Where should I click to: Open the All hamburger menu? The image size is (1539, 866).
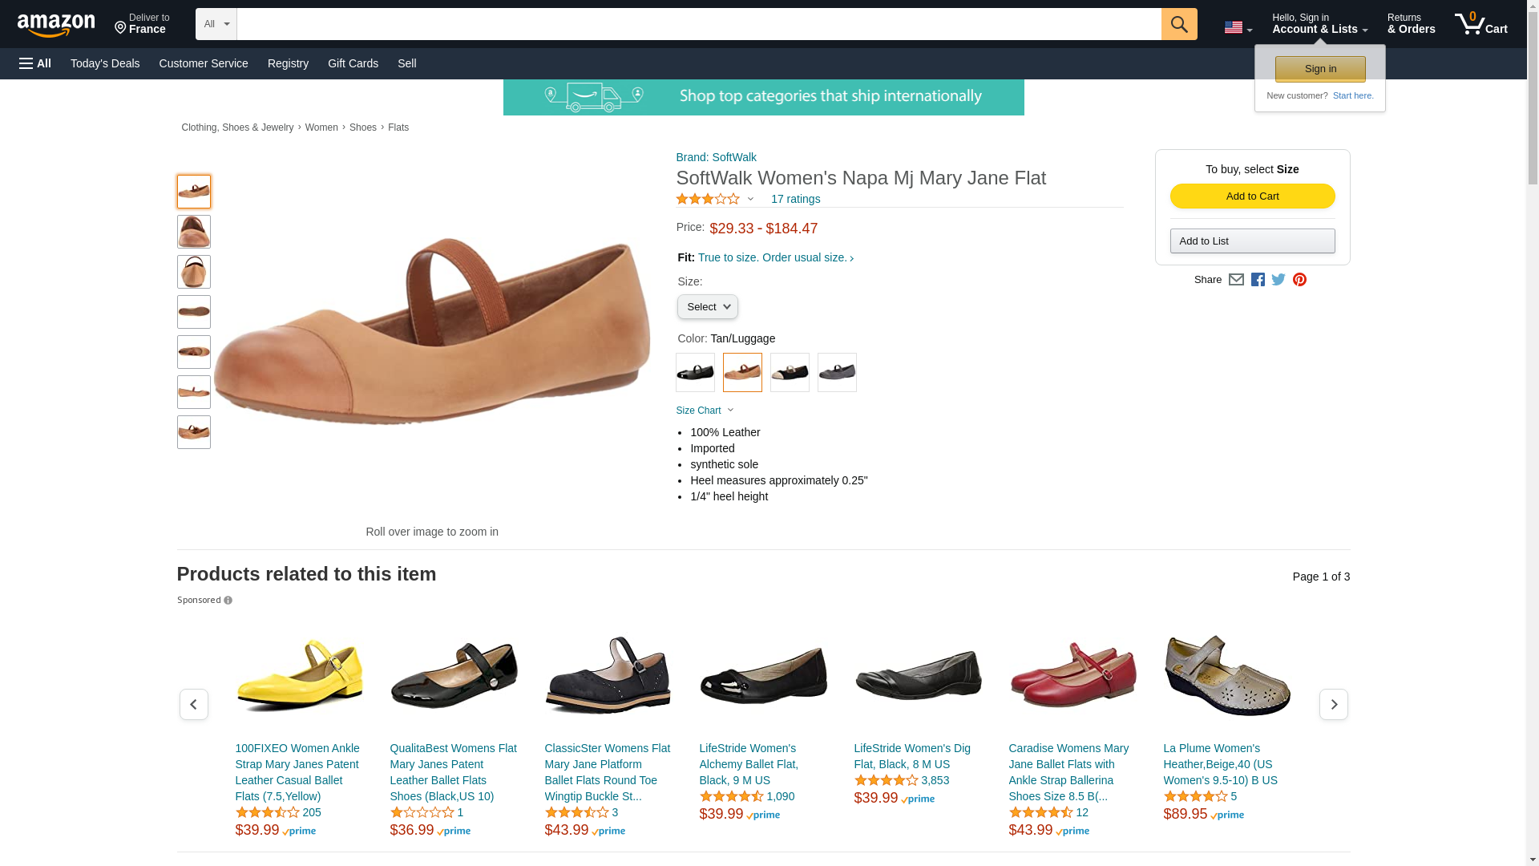click(35, 63)
